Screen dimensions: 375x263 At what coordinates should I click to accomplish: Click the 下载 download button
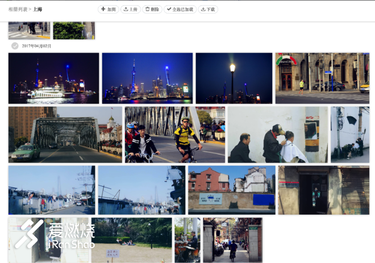pyautogui.click(x=208, y=9)
